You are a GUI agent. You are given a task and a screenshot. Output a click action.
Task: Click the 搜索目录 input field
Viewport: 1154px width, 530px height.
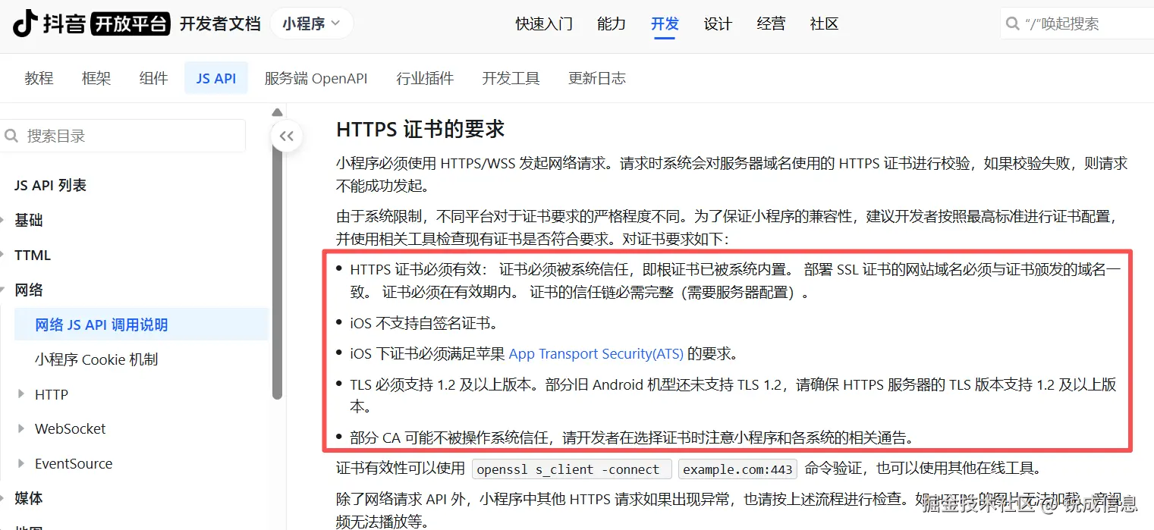point(121,135)
